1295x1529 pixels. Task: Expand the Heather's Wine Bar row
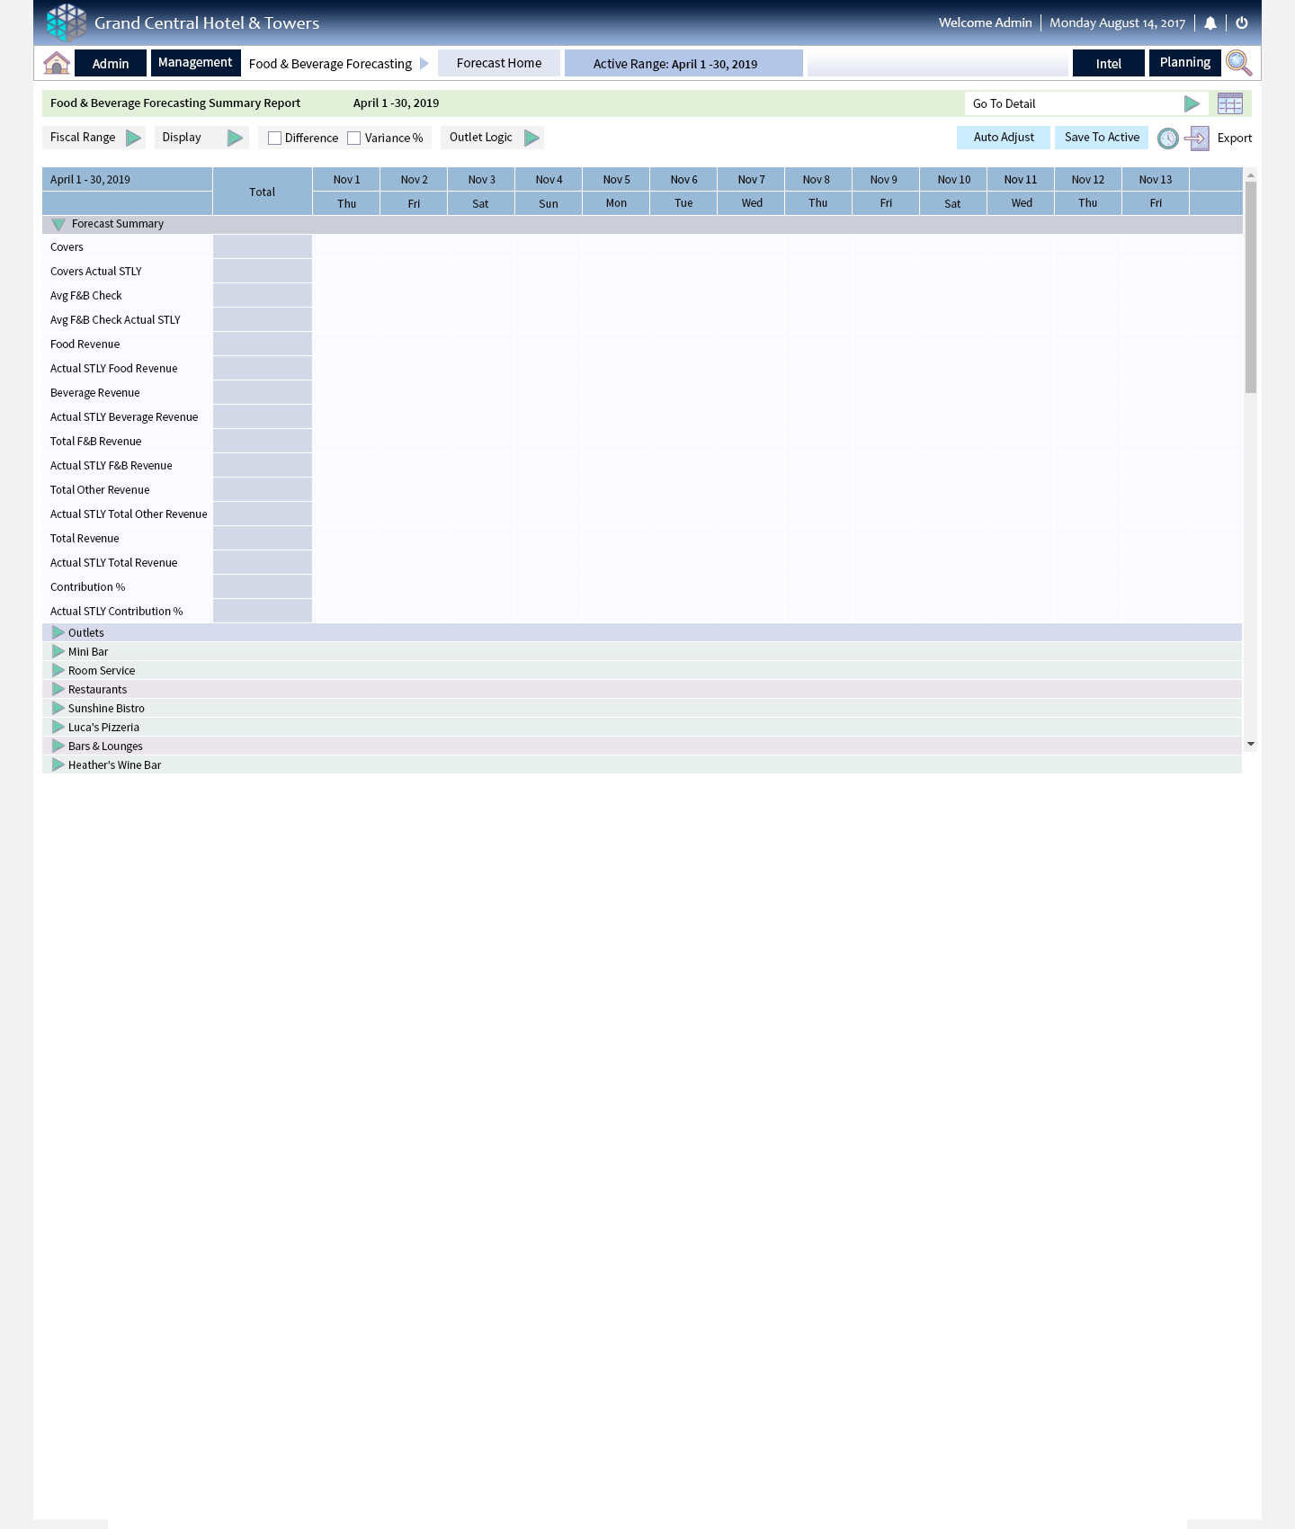click(x=58, y=765)
